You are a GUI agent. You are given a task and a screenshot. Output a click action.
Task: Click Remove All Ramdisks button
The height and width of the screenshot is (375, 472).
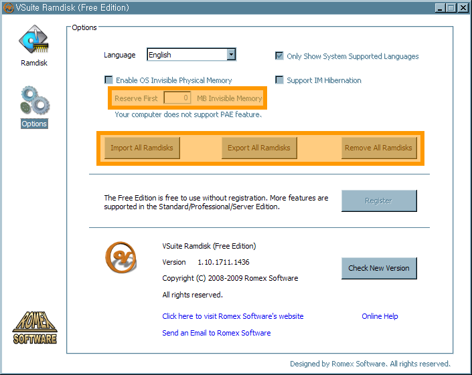379,148
